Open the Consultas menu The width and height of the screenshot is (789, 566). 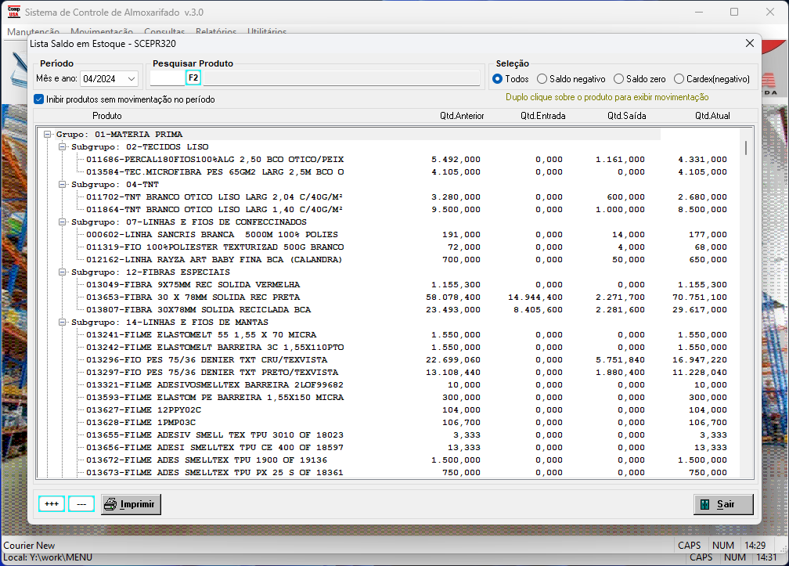164,31
